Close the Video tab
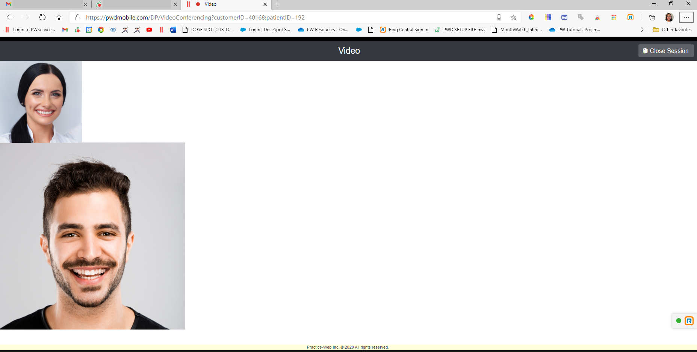 click(265, 4)
